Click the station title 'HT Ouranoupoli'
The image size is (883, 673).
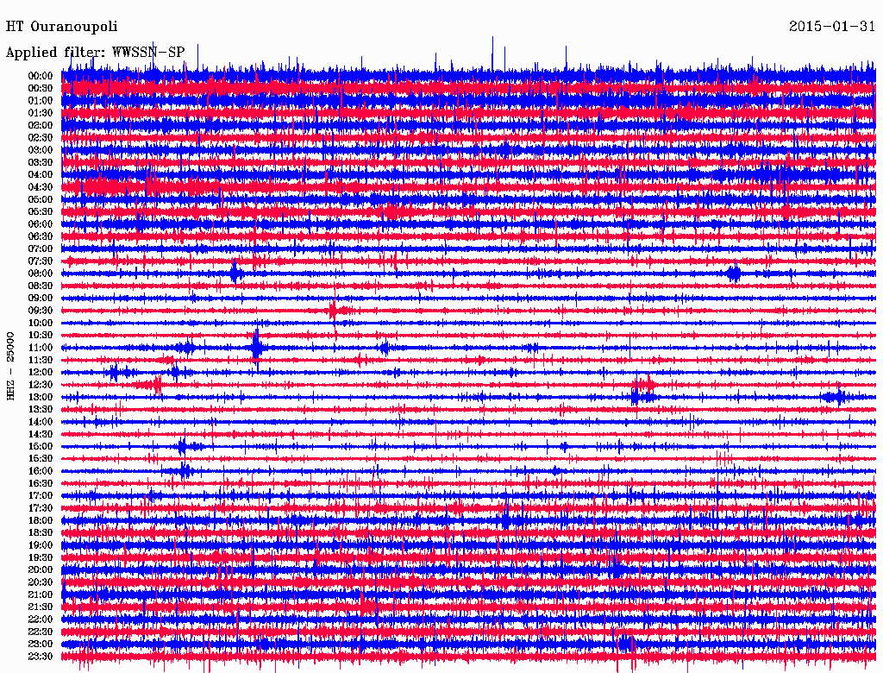(61, 27)
